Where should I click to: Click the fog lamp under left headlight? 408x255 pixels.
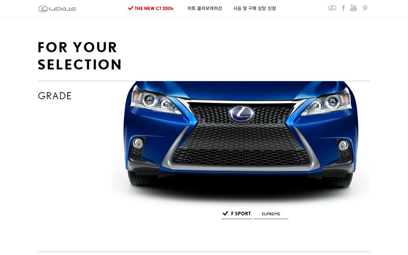[138, 143]
